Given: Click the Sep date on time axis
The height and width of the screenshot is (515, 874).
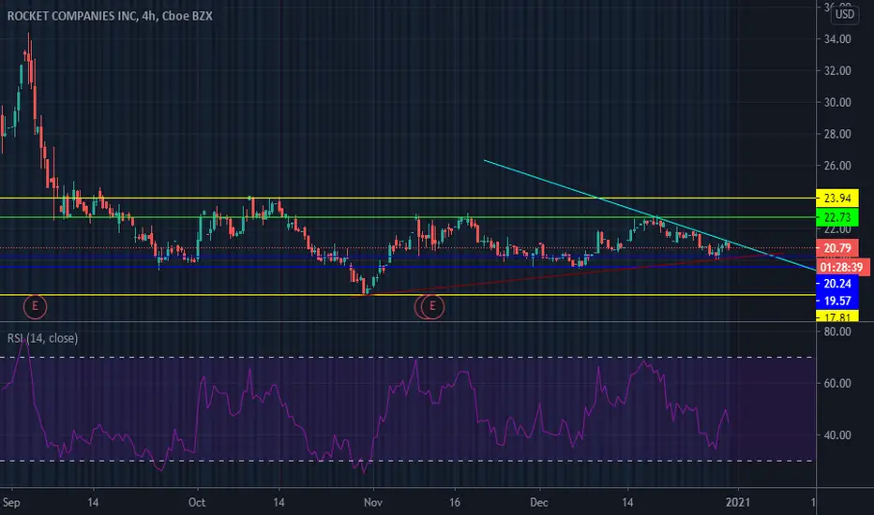Looking at the screenshot, I should tap(11, 502).
